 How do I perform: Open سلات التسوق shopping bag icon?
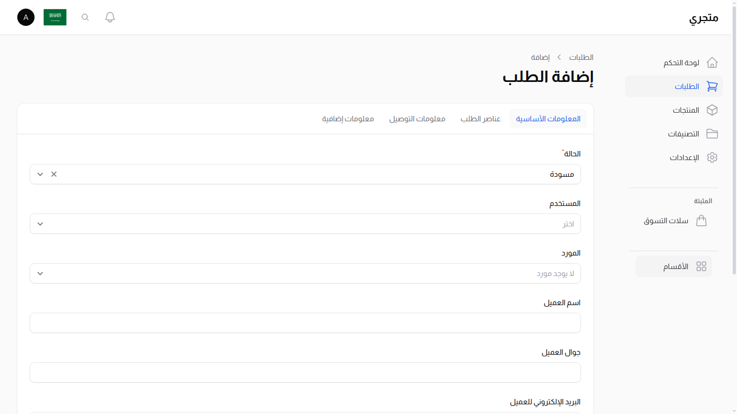(x=701, y=220)
